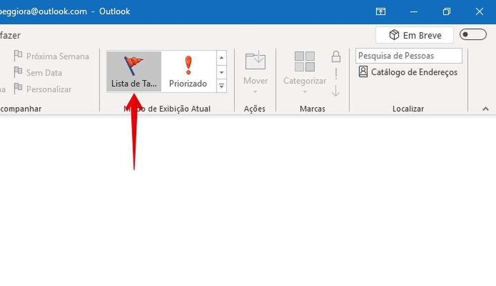Flag task with Próxima Semana
Screen dimensions: 496x286
(x=51, y=56)
